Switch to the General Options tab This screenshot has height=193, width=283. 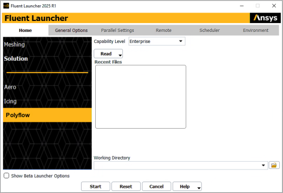tap(71, 30)
